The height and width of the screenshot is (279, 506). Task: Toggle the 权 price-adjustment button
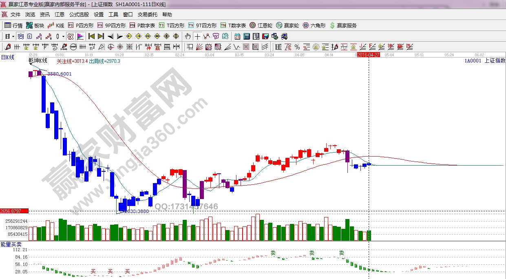click(71, 36)
